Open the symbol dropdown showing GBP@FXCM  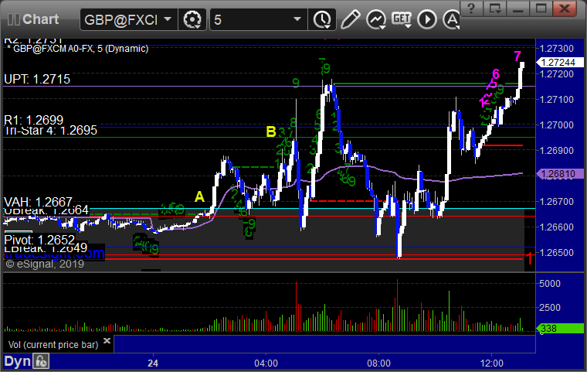pos(128,19)
